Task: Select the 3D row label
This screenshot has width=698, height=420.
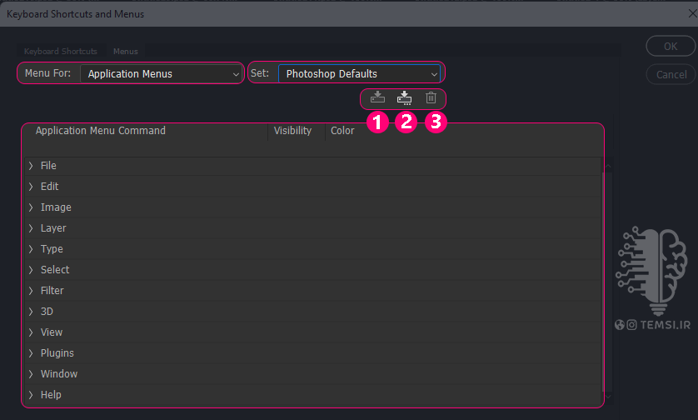Action: click(47, 312)
